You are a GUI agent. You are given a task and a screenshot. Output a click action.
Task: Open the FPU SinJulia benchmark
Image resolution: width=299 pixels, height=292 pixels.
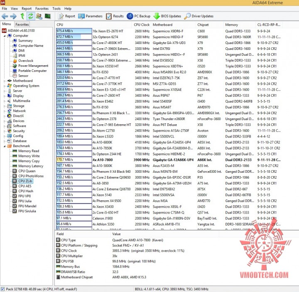pyautogui.click(x=27, y=211)
